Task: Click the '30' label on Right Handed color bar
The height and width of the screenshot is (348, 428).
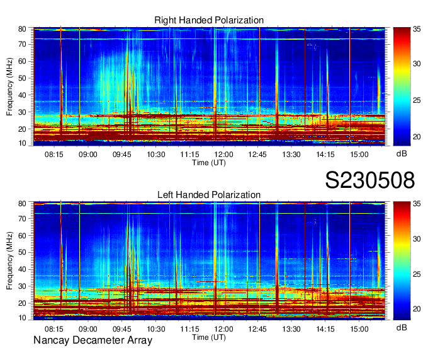Action: coord(417,64)
